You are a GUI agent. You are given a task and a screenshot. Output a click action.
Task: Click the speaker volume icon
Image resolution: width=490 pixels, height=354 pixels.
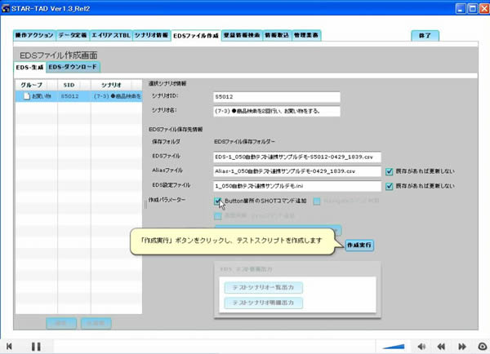tap(422, 346)
